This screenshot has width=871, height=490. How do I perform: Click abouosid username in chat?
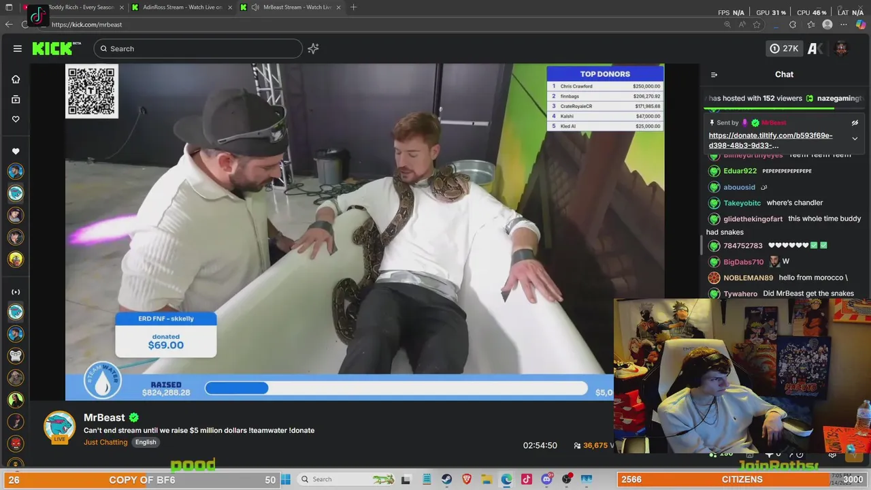point(739,187)
